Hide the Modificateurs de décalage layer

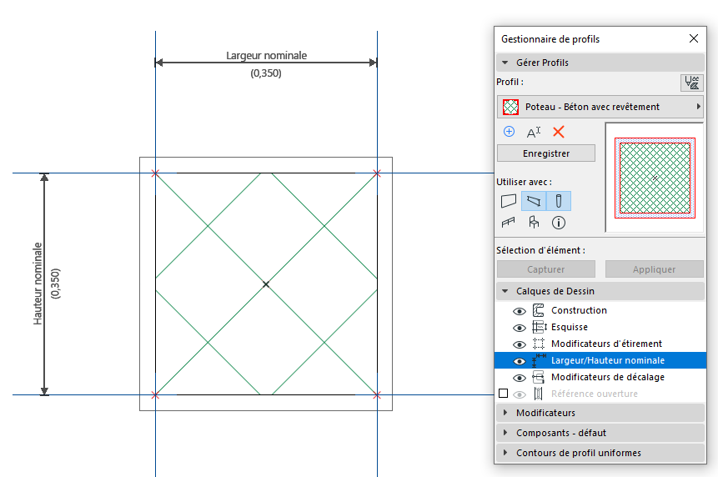520,378
